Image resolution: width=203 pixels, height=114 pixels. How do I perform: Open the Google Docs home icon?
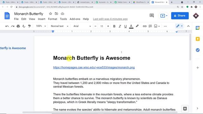7,16
